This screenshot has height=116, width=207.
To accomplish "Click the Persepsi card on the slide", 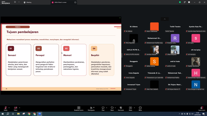I will tap(46, 60).
